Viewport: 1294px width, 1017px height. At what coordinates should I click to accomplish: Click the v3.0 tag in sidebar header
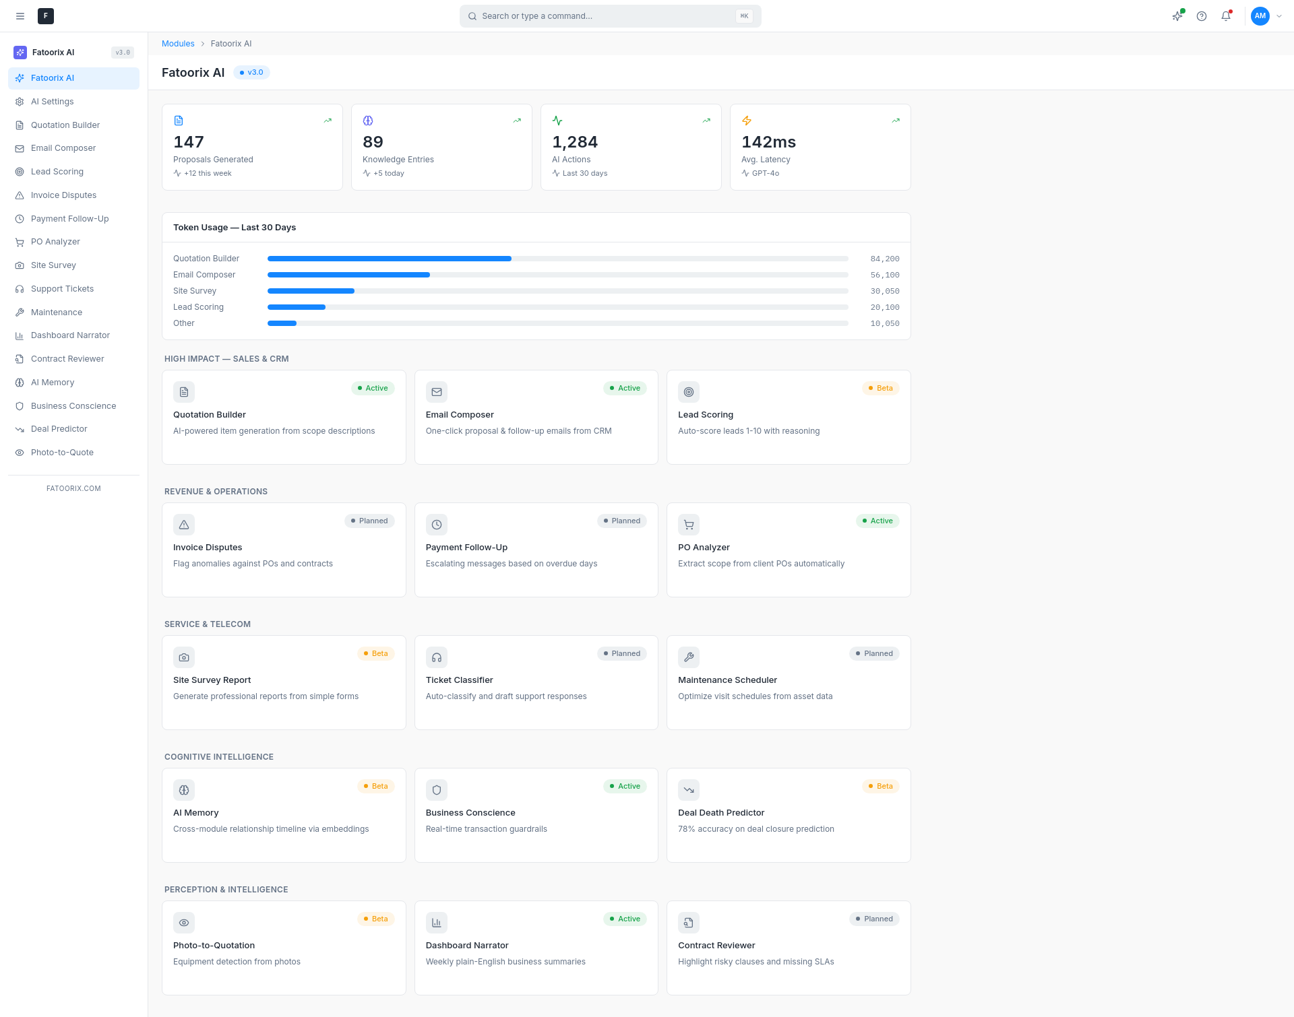click(123, 53)
